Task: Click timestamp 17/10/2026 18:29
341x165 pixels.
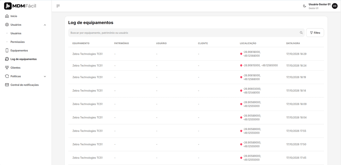Action: (x=296, y=54)
